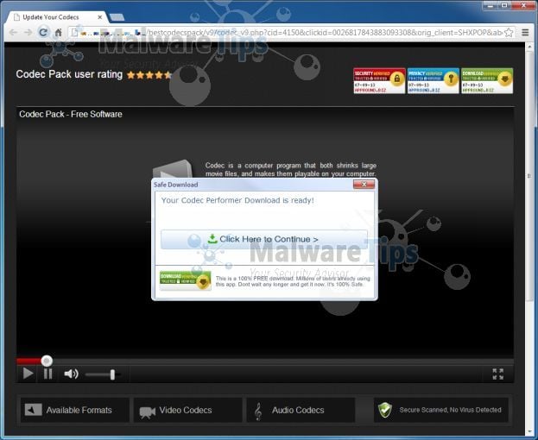The image size is (538, 440).
Task: Click the gray play logo behind popup
Action: (173, 169)
